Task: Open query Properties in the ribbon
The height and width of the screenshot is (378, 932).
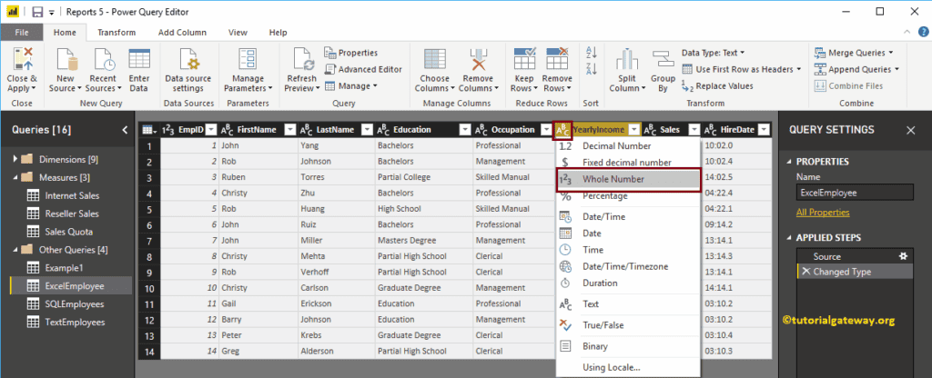Action: tap(350, 53)
